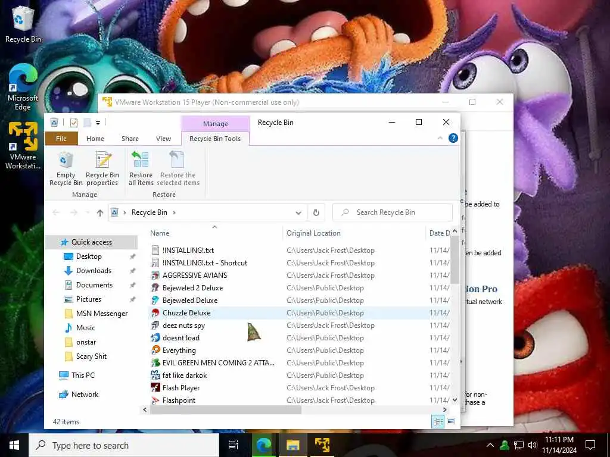Collapse the ribbon chevron
The width and height of the screenshot is (610, 457).
[440, 138]
